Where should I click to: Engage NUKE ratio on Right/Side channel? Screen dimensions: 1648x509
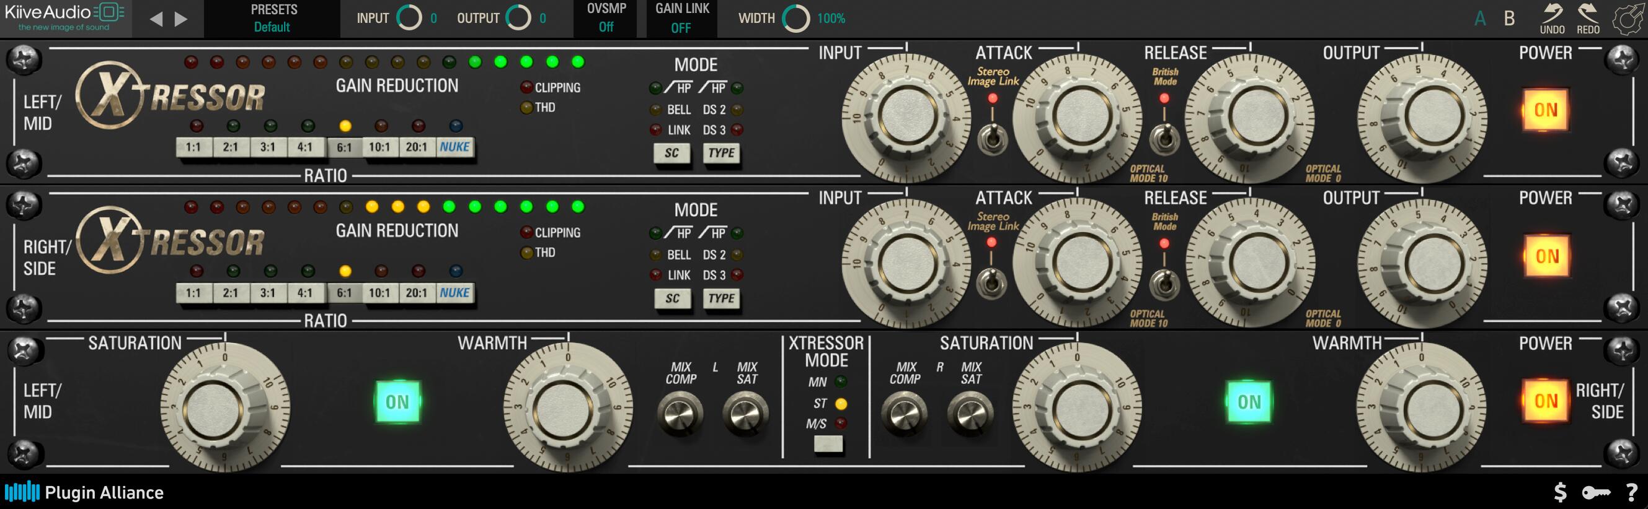pos(455,293)
